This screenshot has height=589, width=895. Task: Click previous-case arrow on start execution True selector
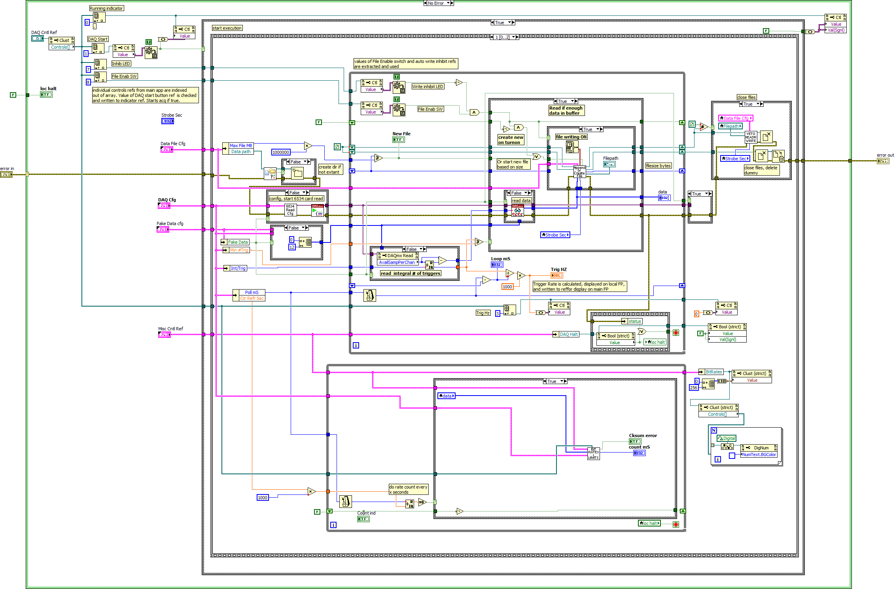493,23
